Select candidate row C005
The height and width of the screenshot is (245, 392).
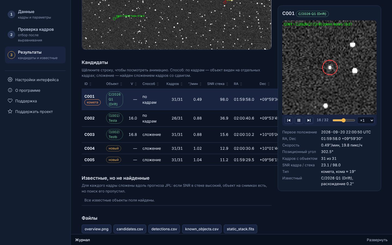click(x=180, y=160)
